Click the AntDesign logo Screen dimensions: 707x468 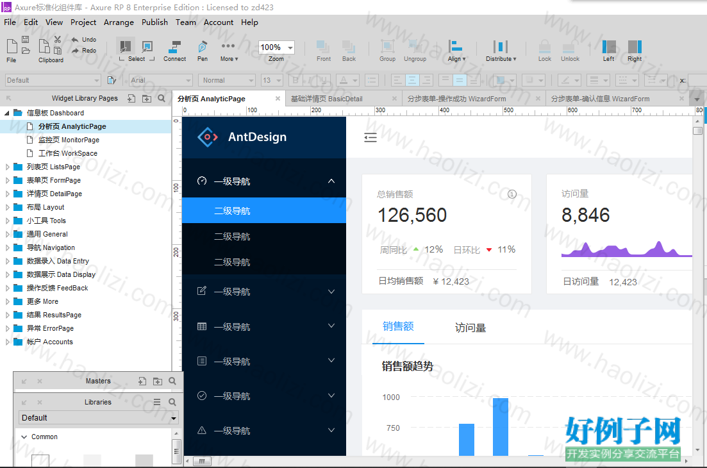point(208,137)
